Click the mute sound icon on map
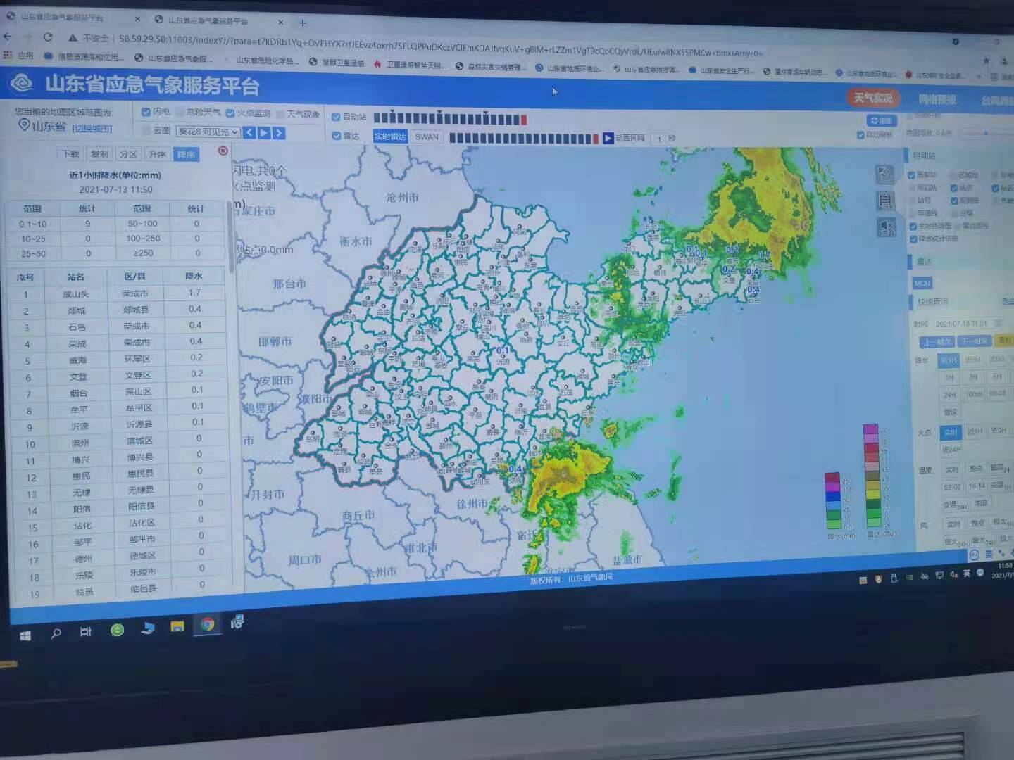The width and height of the screenshot is (1014, 760). (x=886, y=227)
